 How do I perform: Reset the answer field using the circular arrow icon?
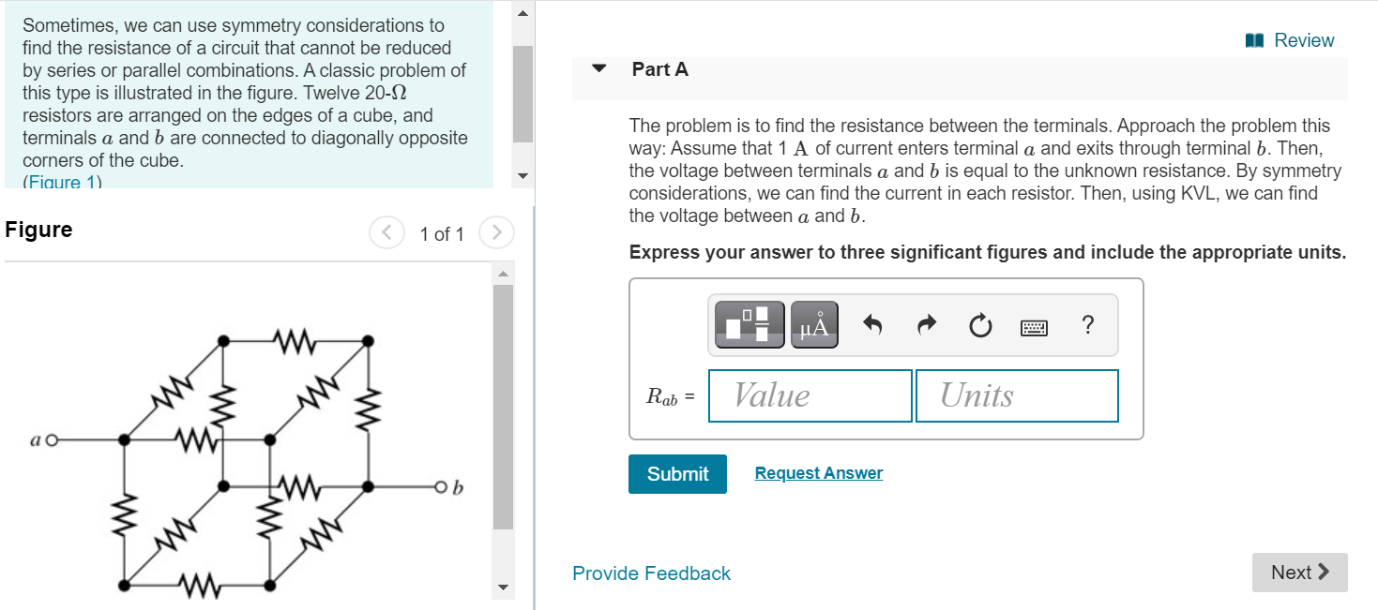click(x=978, y=323)
